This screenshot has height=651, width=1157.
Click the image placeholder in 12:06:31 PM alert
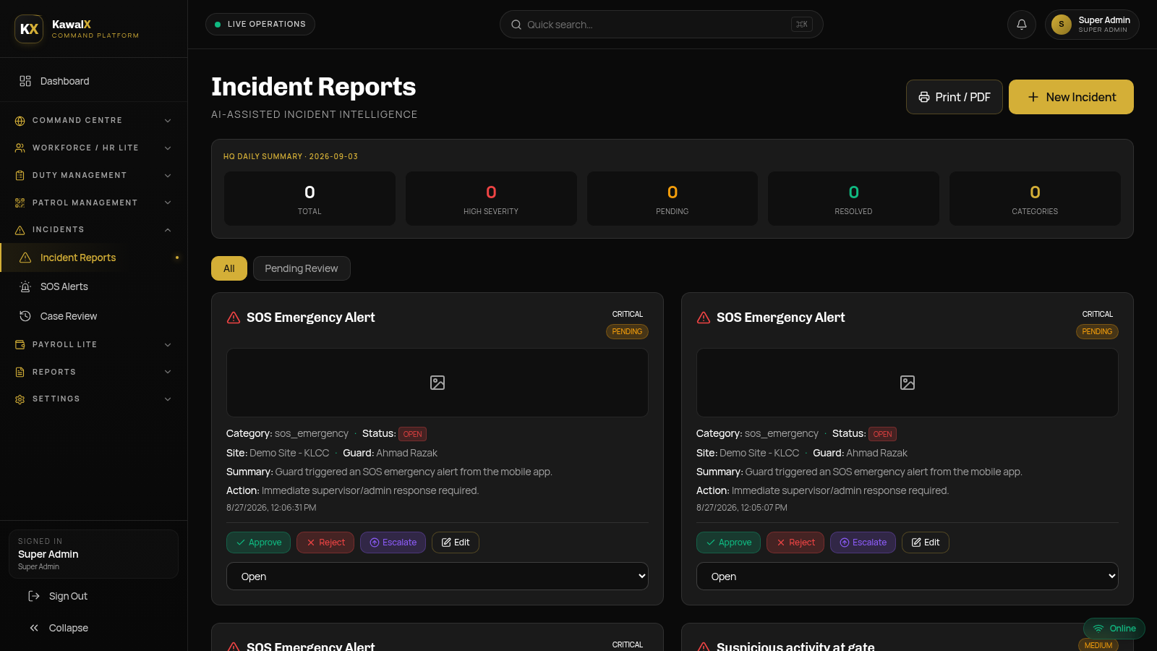coord(437,383)
